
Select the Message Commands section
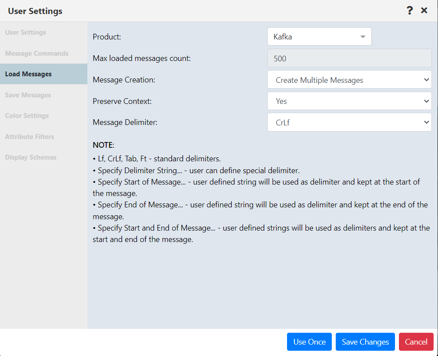click(36, 53)
